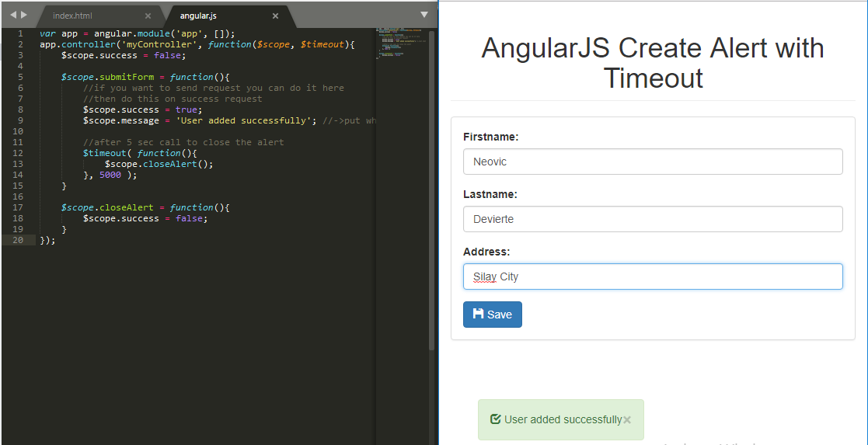Click line number 12 in the gutter
Screen dimensions: 868x445
pos(18,153)
